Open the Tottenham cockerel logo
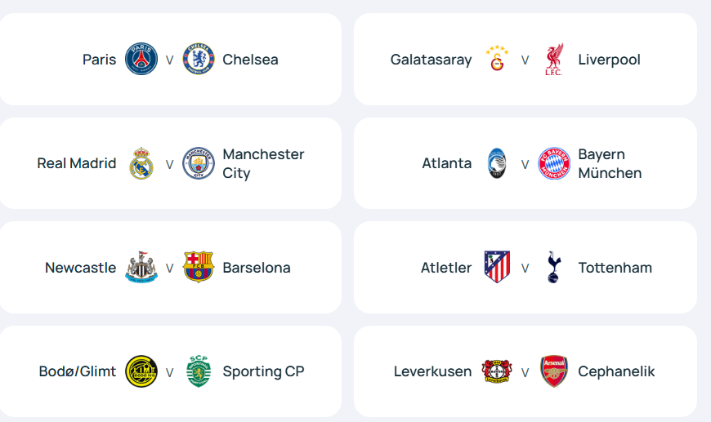The image size is (711, 422). (554, 268)
